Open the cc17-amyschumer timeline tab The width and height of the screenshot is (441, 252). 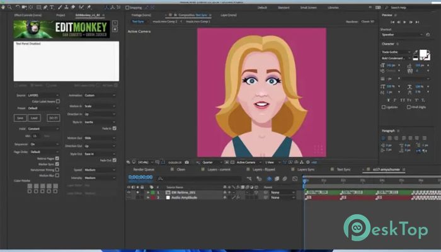[386, 169]
